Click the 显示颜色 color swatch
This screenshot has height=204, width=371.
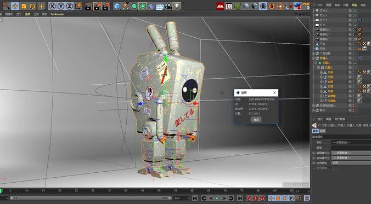coord(335,168)
